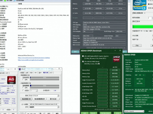Click the CPUID Multiplier 14x value

tap(139, 81)
